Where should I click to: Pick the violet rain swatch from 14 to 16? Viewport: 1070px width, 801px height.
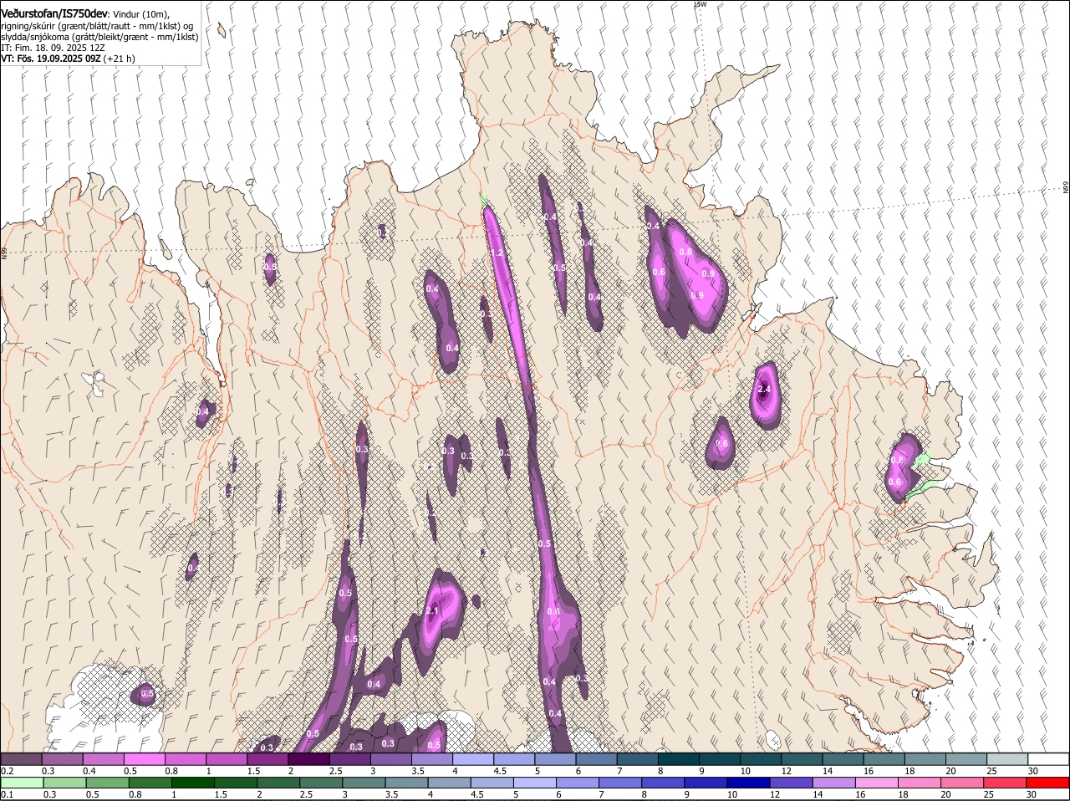(x=835, y=783)
